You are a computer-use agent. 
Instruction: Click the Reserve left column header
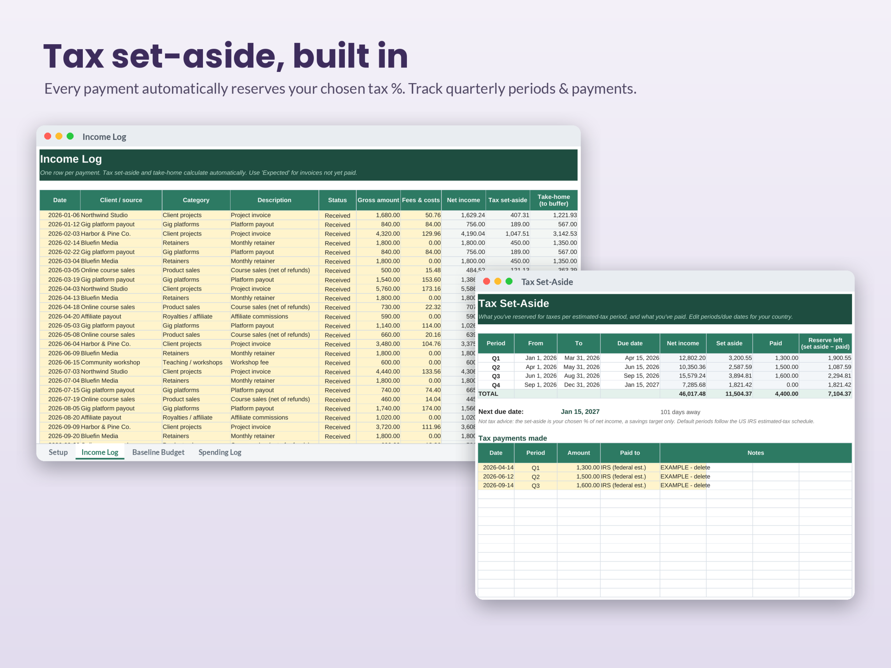(x=825, y=343)
